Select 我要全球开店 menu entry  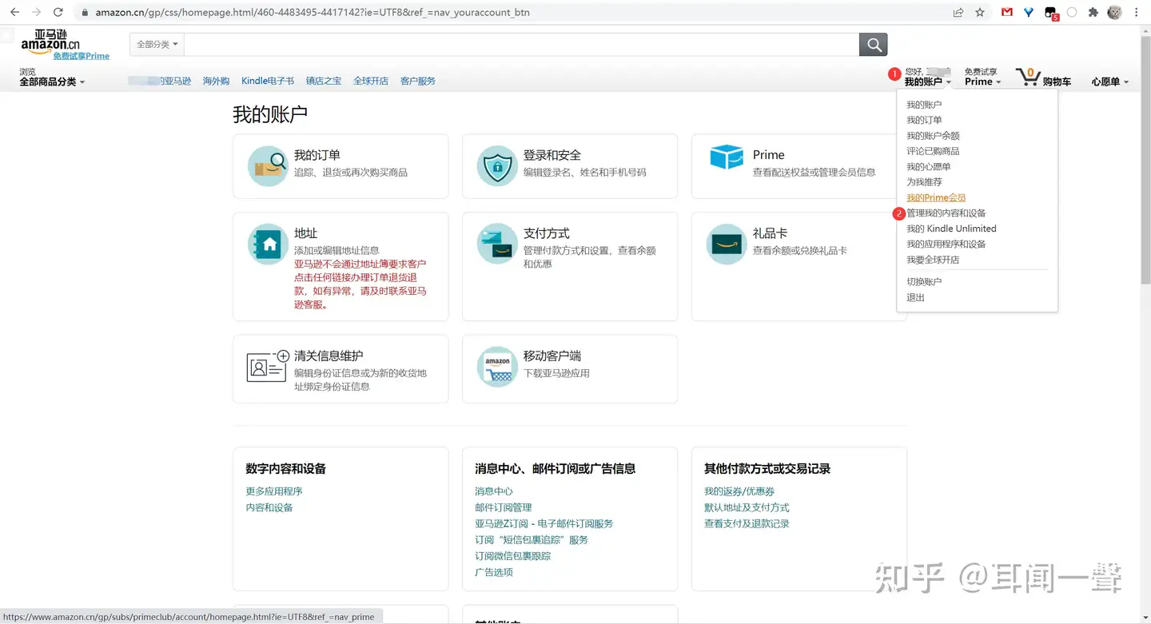click(933, 260)
